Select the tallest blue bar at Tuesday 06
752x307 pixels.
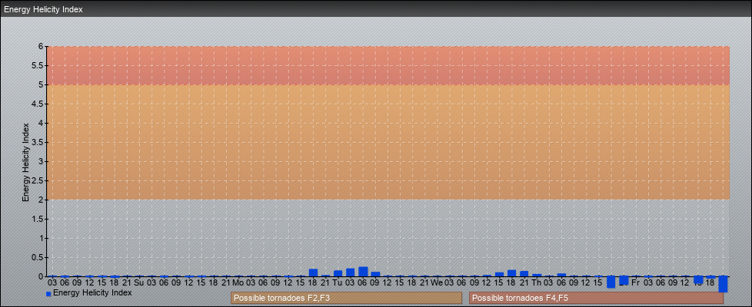click(363, 272)
